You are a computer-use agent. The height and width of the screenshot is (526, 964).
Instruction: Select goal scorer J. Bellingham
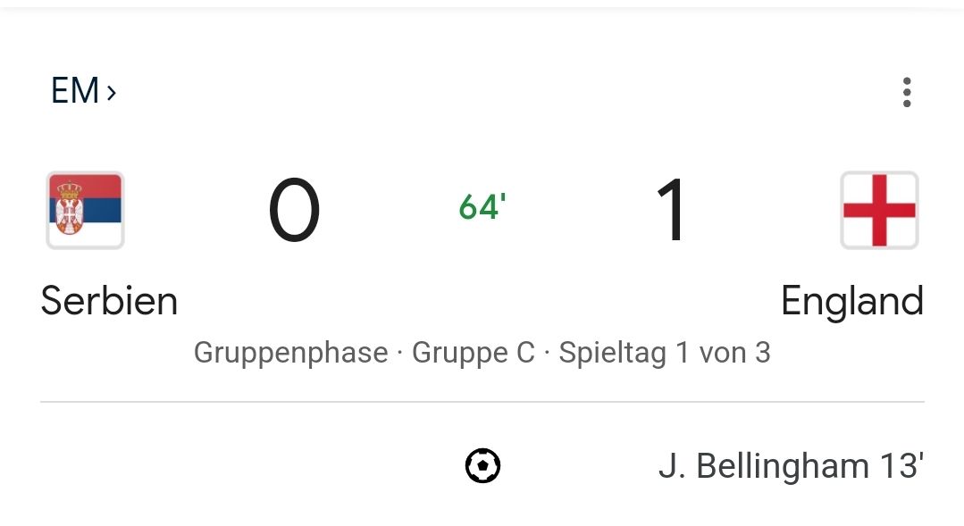click(x=763, y=466)
